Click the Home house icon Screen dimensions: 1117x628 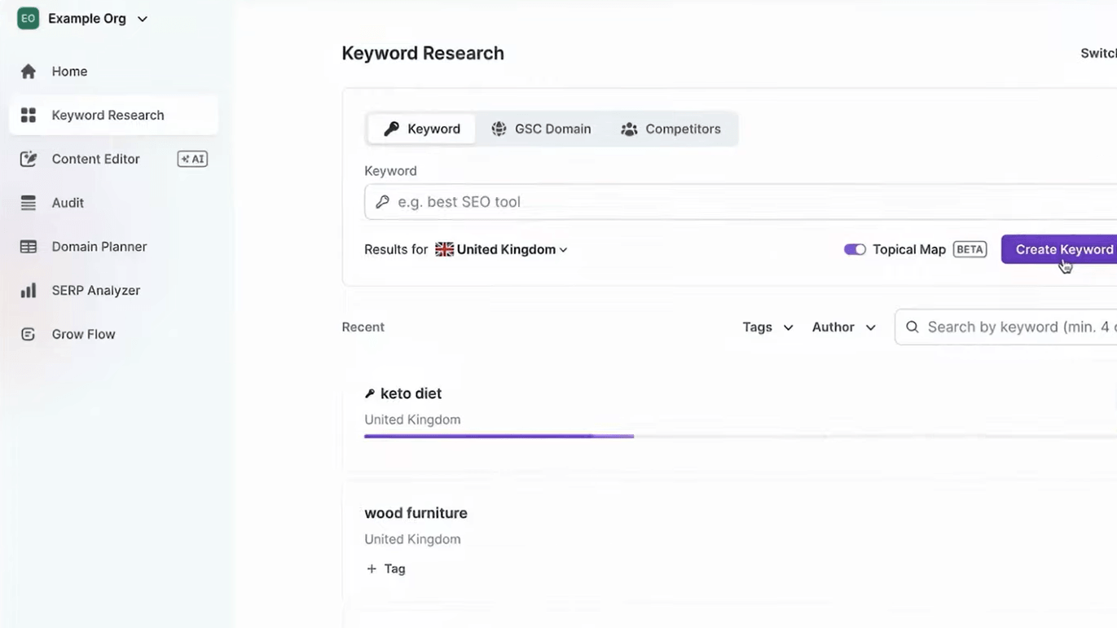(29, 72)
